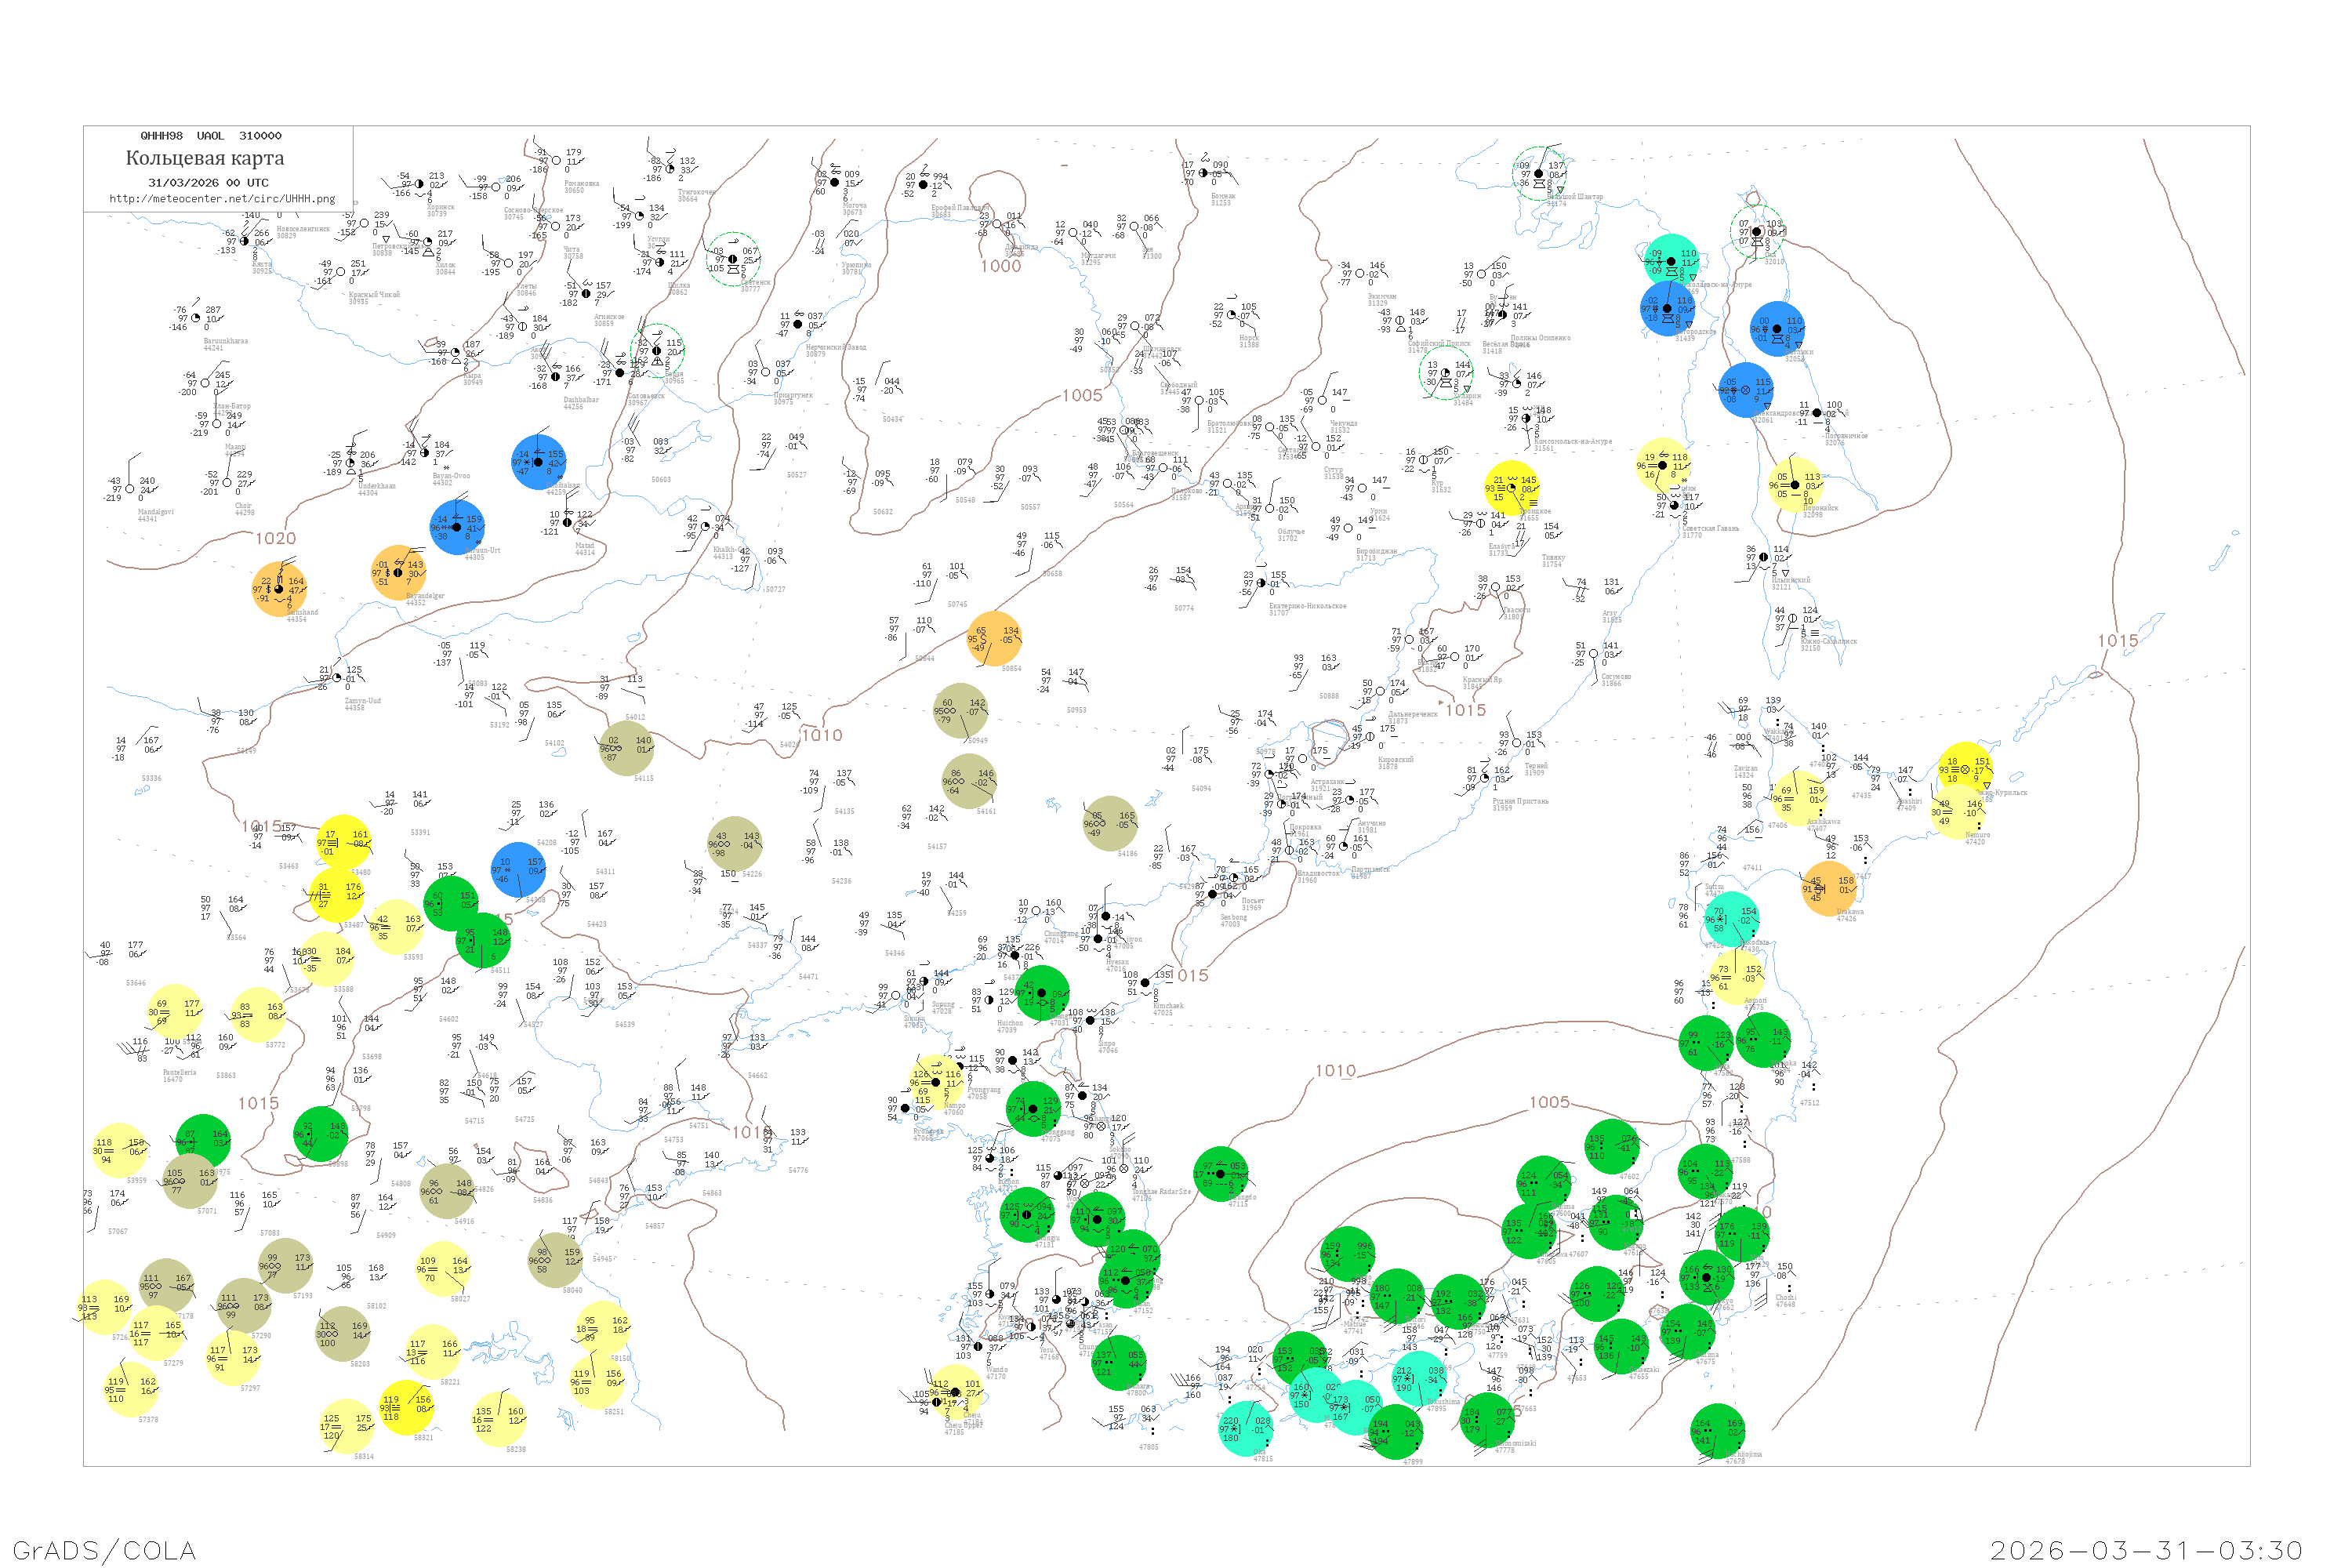Screen dimensions: 2352x1568
Task: Click the 2026-03-31-03:30 timestamp
Action: tap(2146, 1550)
